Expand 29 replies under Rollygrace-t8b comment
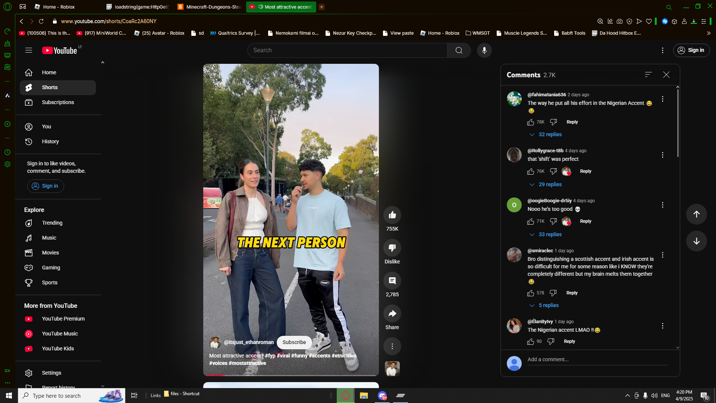This screenshot has width=716, height=403. click(546, 184)
